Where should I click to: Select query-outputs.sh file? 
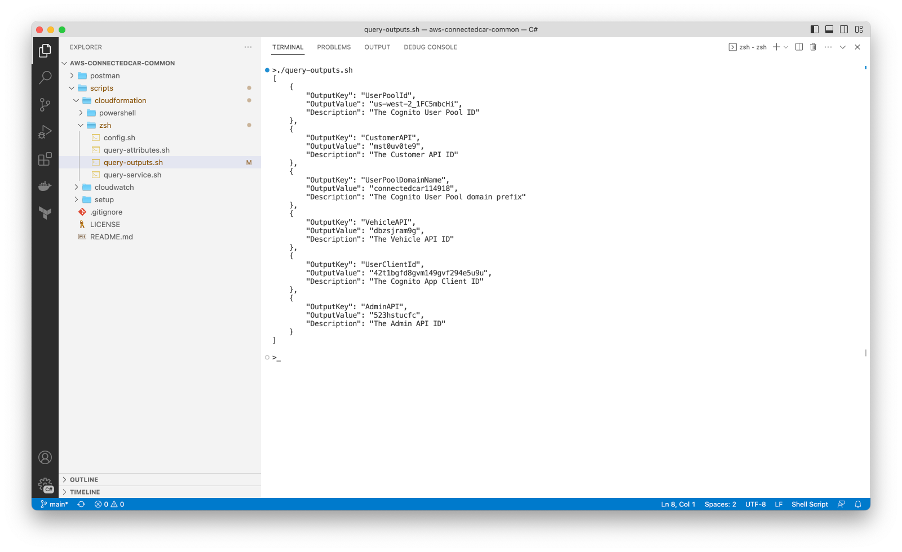tap(160, 162)
